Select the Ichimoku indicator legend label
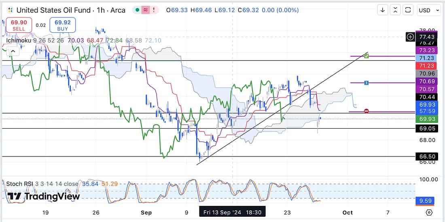The image size is (445, 222). tap(20, 40)
